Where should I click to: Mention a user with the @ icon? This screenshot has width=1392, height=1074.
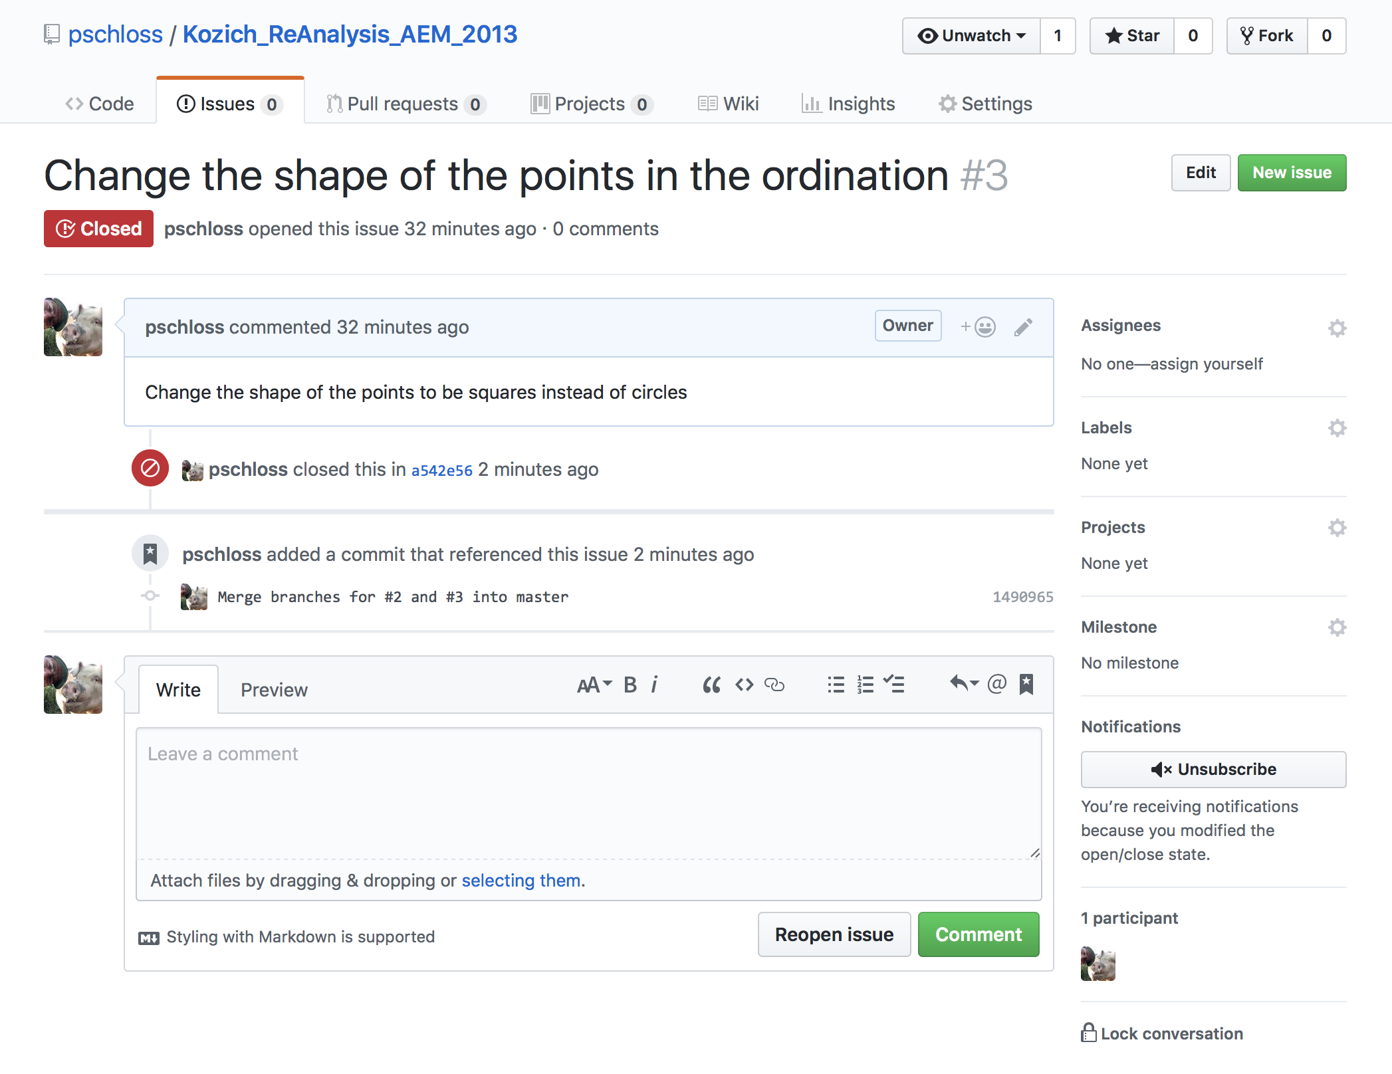[996, 684]
